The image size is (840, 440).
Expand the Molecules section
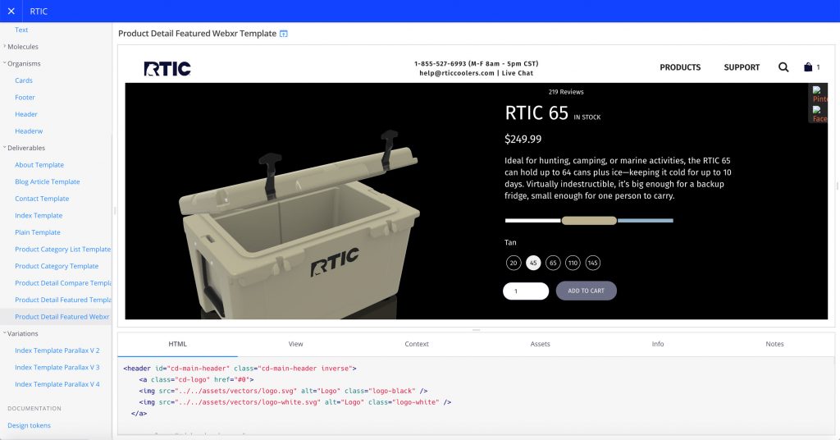(21, 47)
